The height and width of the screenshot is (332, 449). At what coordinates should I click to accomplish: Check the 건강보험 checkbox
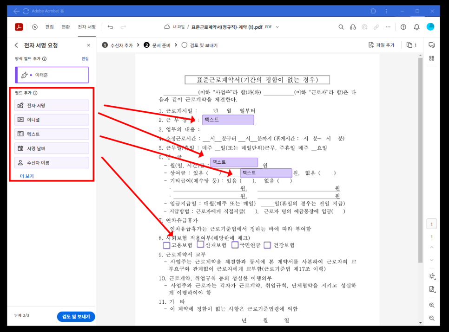[267, 245]
